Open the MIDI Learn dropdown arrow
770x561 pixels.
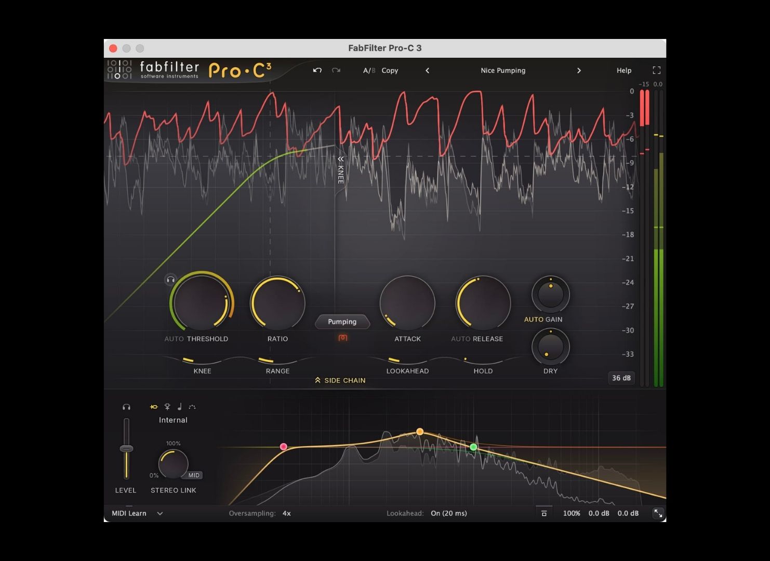point(160,513)
